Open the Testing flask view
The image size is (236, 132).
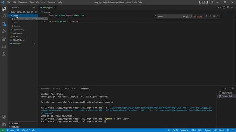tap(4, 54)
